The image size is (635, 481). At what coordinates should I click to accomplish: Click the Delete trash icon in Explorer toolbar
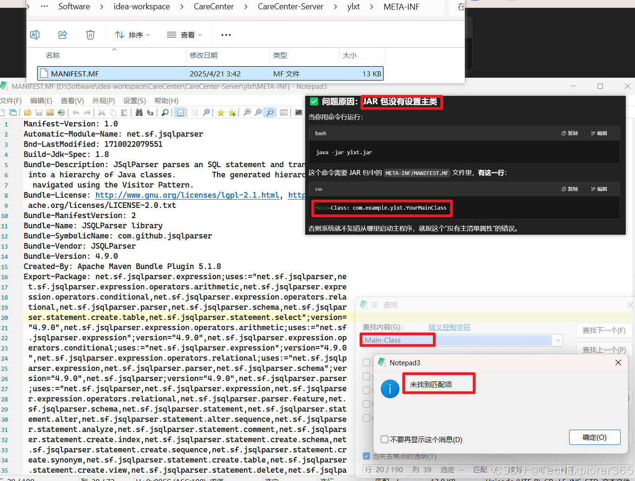[90, 35]
